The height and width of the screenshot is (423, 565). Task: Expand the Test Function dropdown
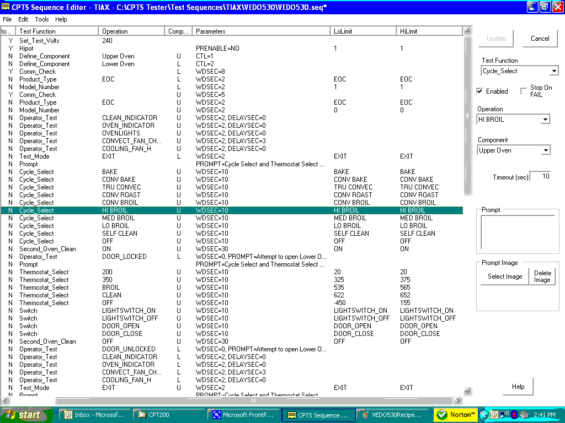[554, 71]
